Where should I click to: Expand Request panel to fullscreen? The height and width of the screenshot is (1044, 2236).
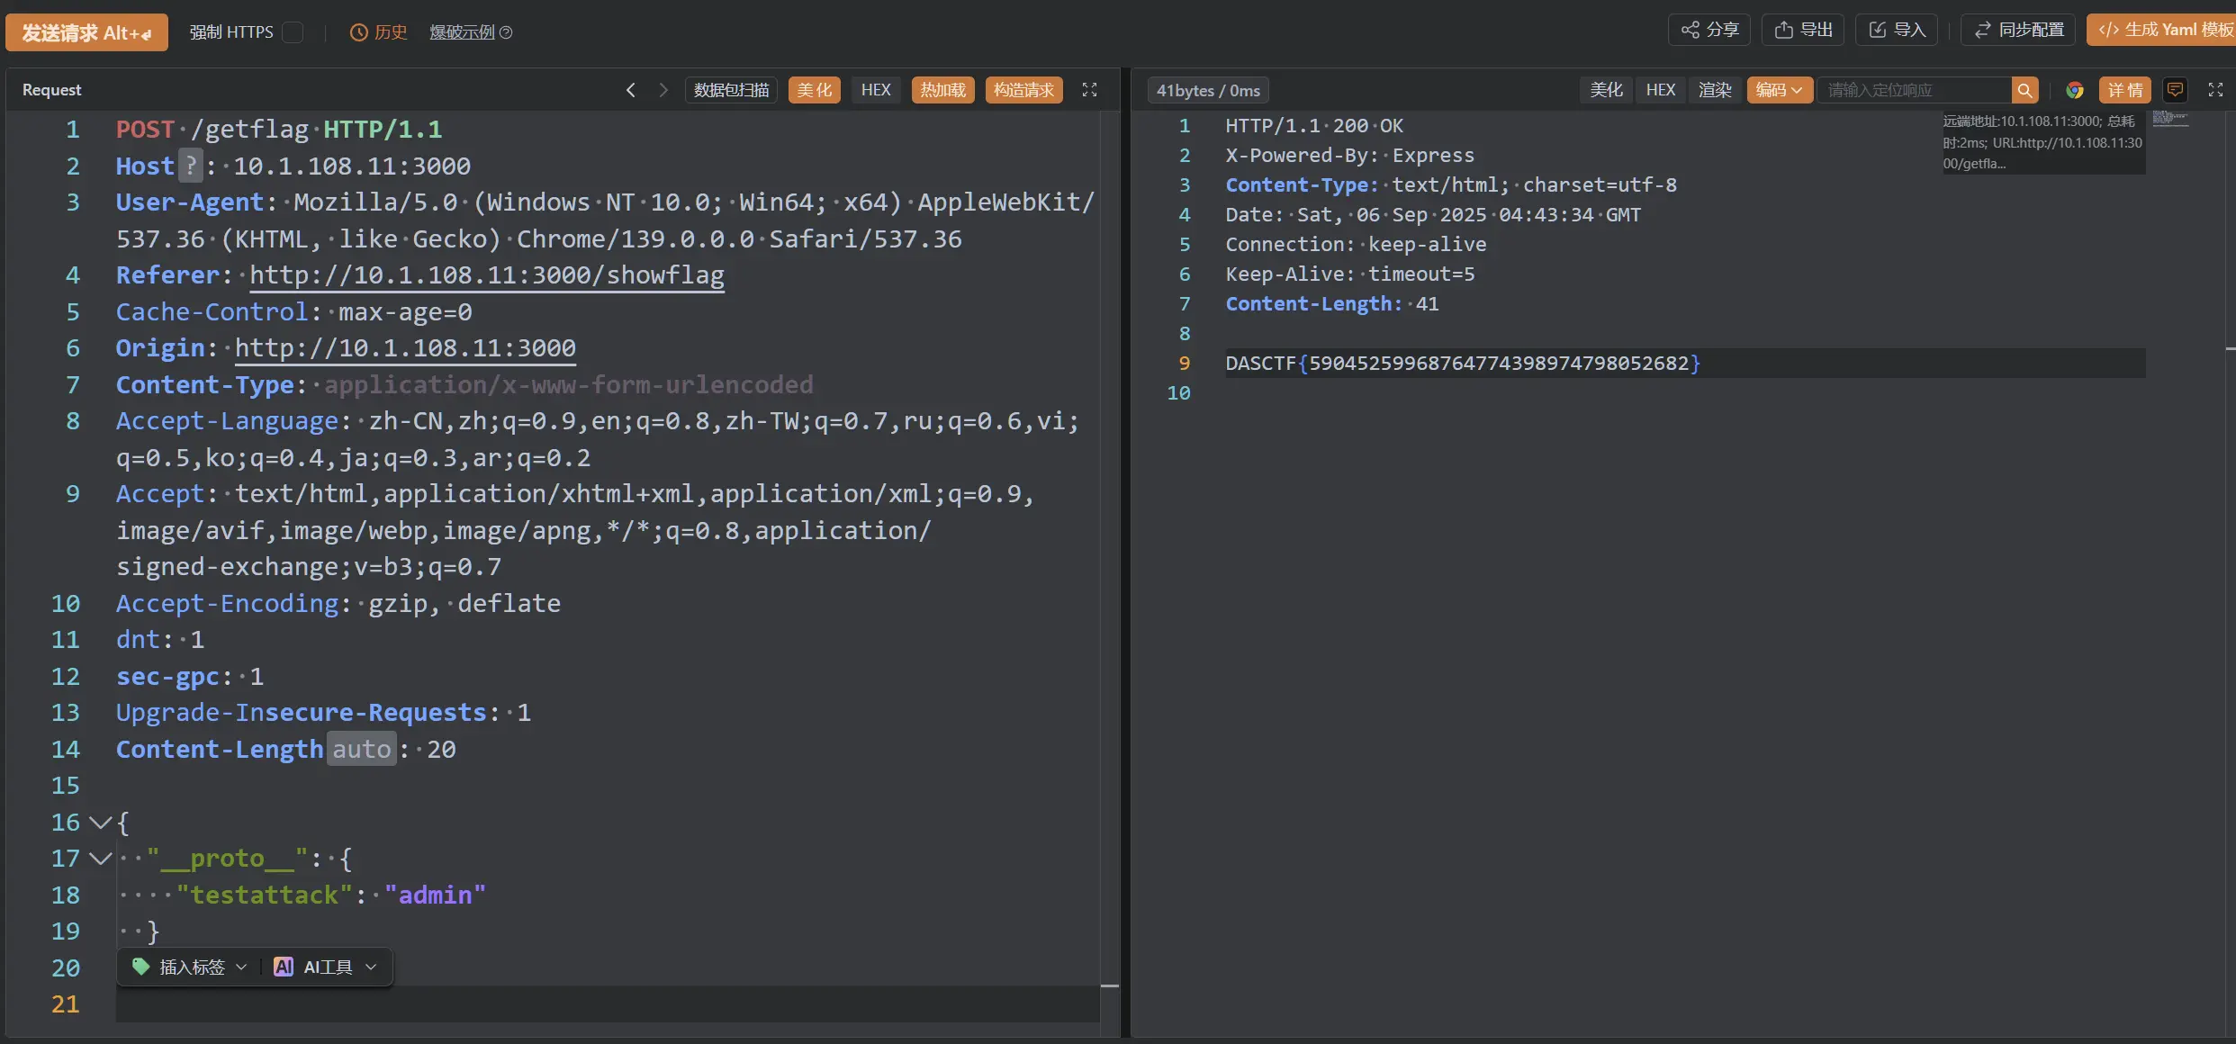[x=1089, y=90]
